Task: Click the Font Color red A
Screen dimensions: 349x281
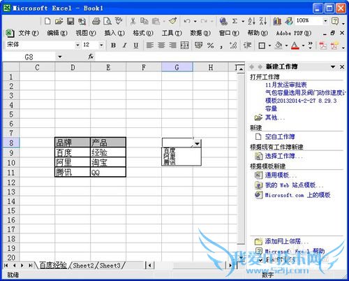Action: click(x=295, y=45)
